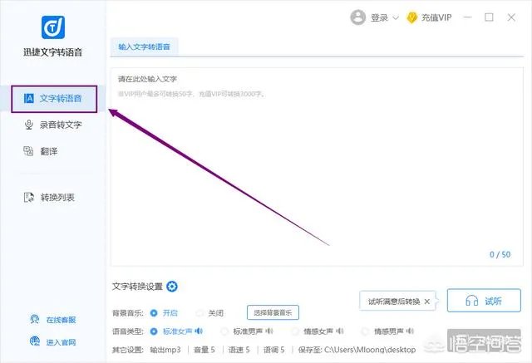
Task: Click the user avatar icon
Action: [x=358, y=17]
